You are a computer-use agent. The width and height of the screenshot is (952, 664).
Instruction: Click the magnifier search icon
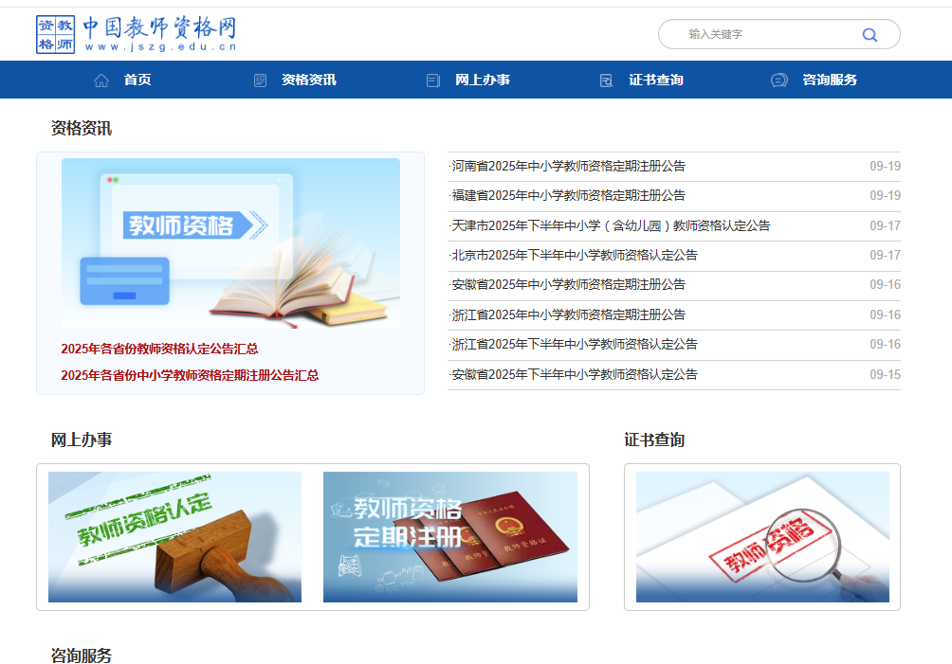point(870,34)
